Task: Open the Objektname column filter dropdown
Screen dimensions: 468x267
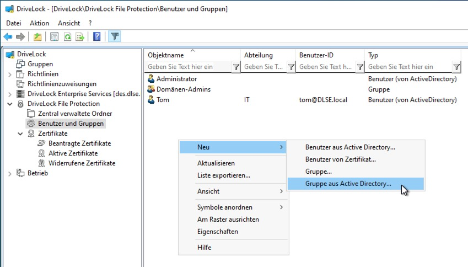Action: 236,67
